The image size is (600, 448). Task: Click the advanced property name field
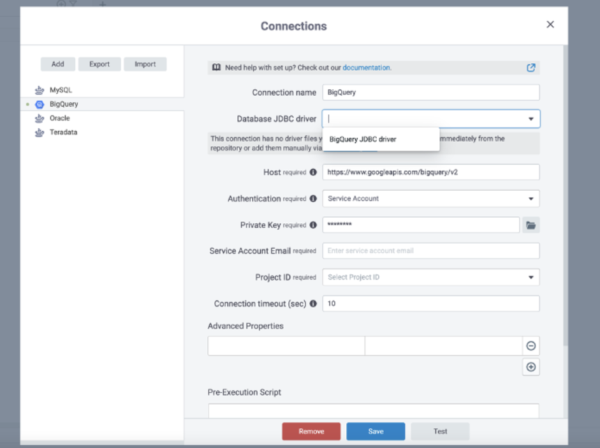coord(286,346)
